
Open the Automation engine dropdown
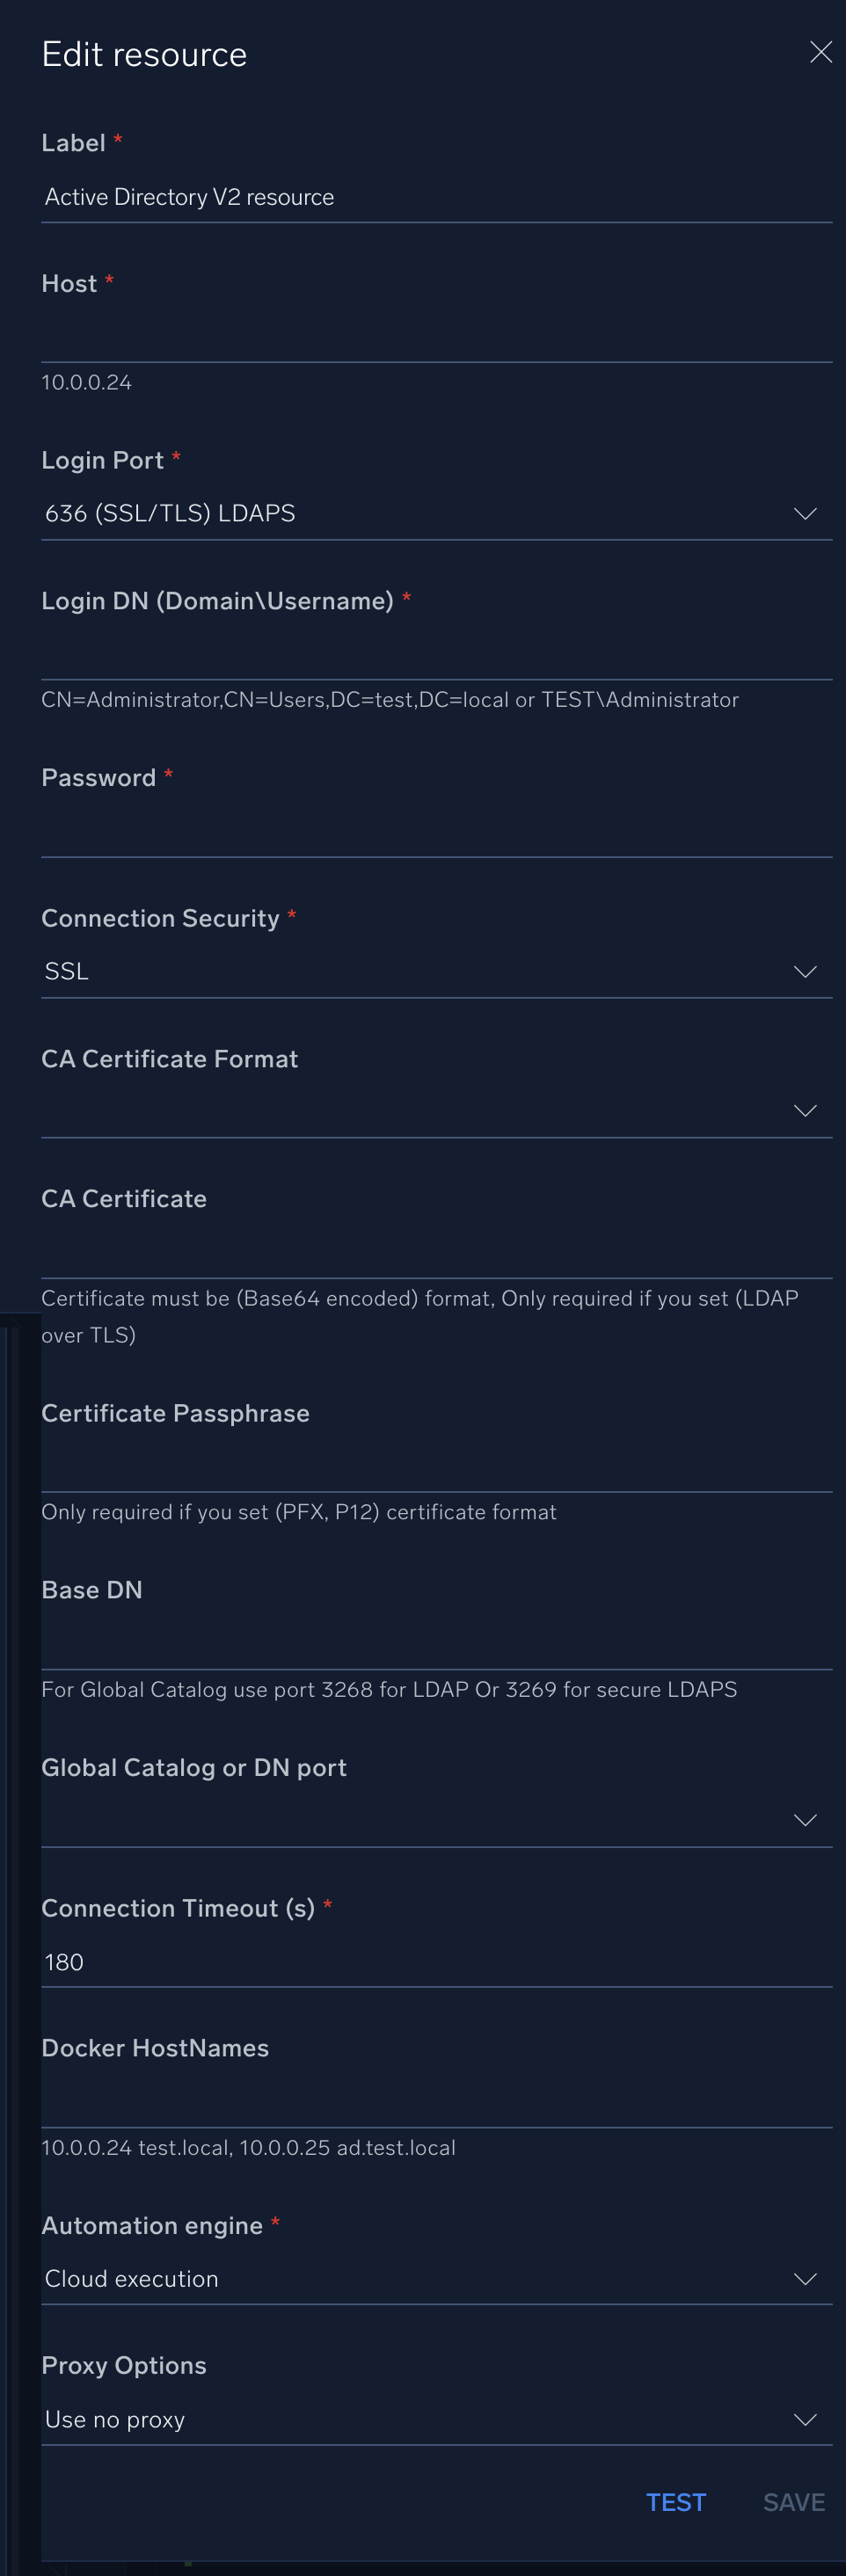pos(420,2279)
